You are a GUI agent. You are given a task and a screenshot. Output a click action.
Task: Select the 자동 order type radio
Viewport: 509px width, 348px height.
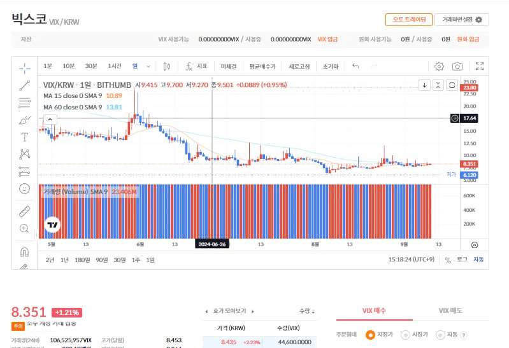click(x=440, y=335)
